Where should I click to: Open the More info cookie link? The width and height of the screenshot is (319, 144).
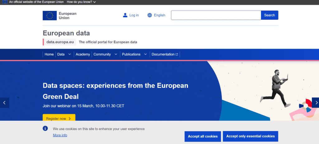[60, 135]
